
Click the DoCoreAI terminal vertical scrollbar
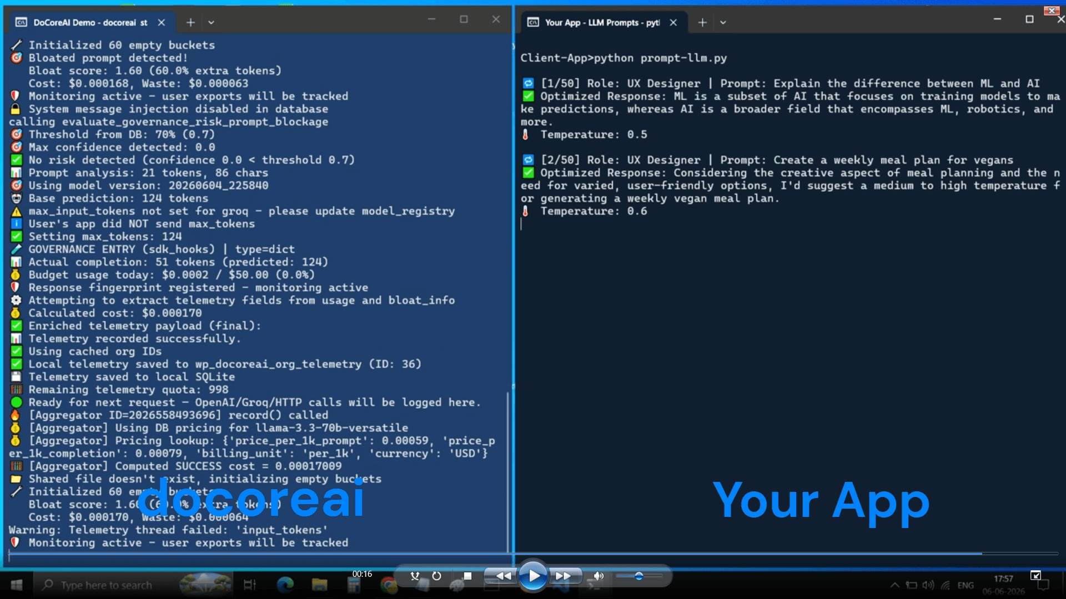507,471
